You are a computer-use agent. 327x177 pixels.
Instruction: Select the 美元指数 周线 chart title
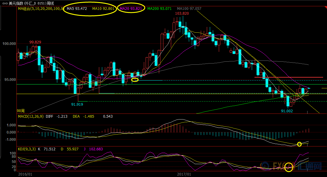pos(31,3)
